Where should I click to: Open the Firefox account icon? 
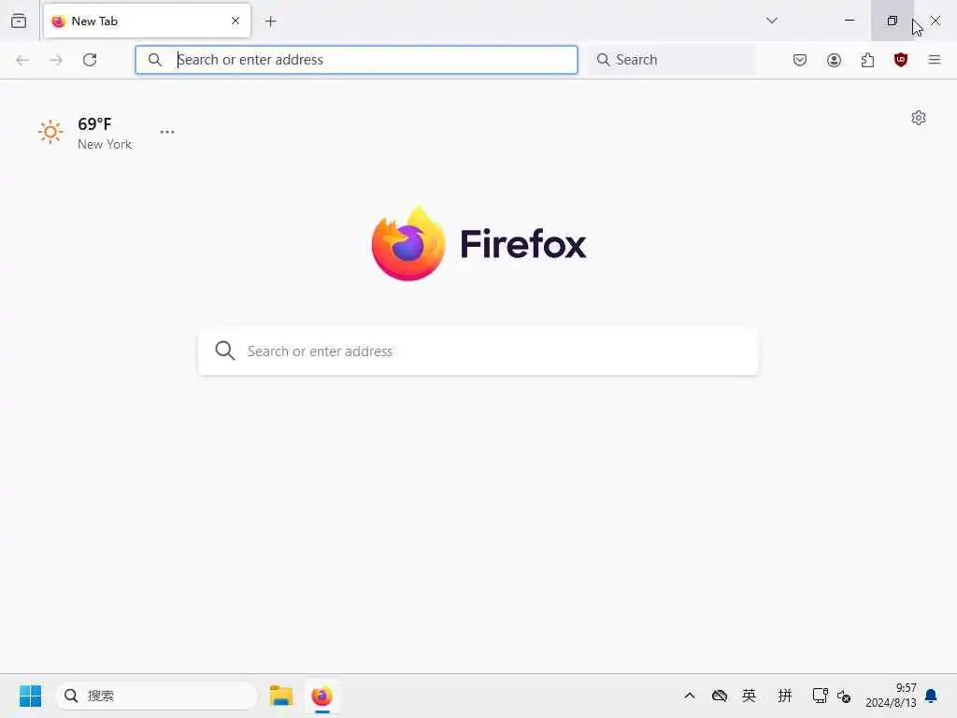click(834, 60)
